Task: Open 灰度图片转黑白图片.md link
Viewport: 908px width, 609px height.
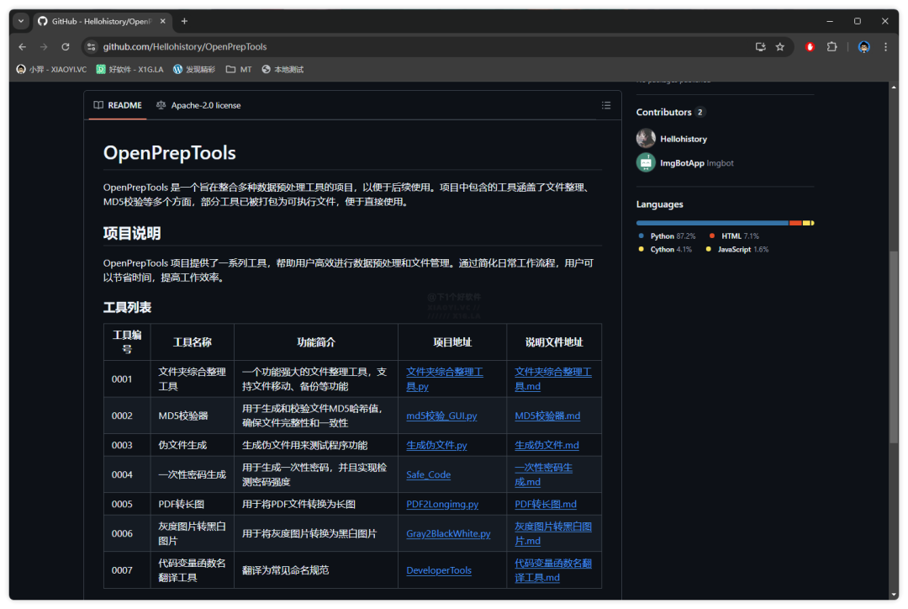Action: pos(553,533)
